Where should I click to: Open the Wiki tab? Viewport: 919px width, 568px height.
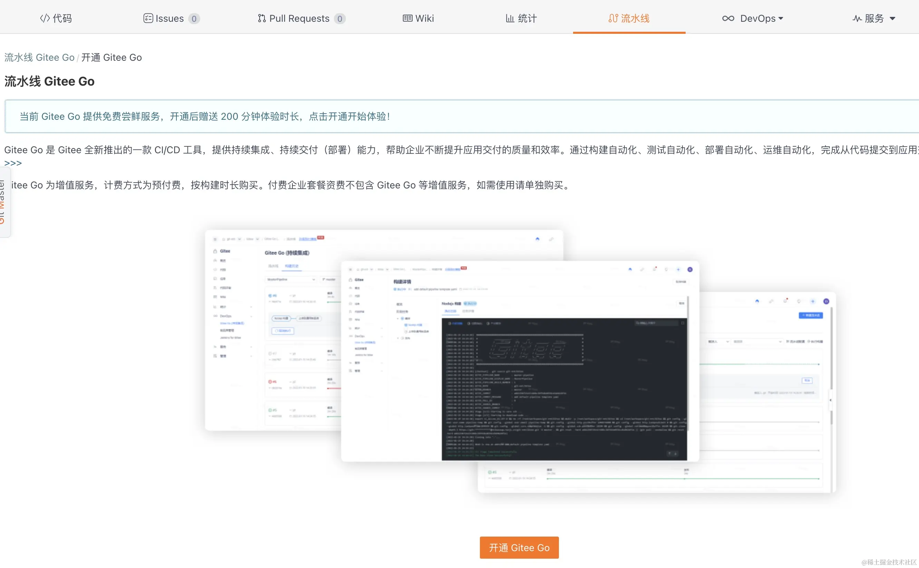[418, 18]
